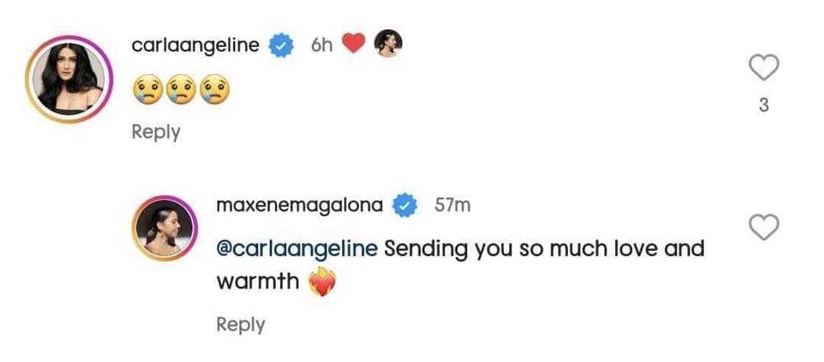Click the last crying emoji in carlaangeline's comment
This screenshot has width=824, height=362.
pyautogui.click(x=215, y=90)
